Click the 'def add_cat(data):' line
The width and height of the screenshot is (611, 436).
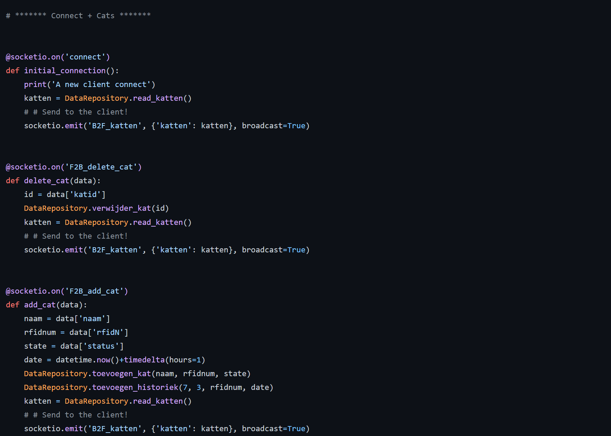46,305
